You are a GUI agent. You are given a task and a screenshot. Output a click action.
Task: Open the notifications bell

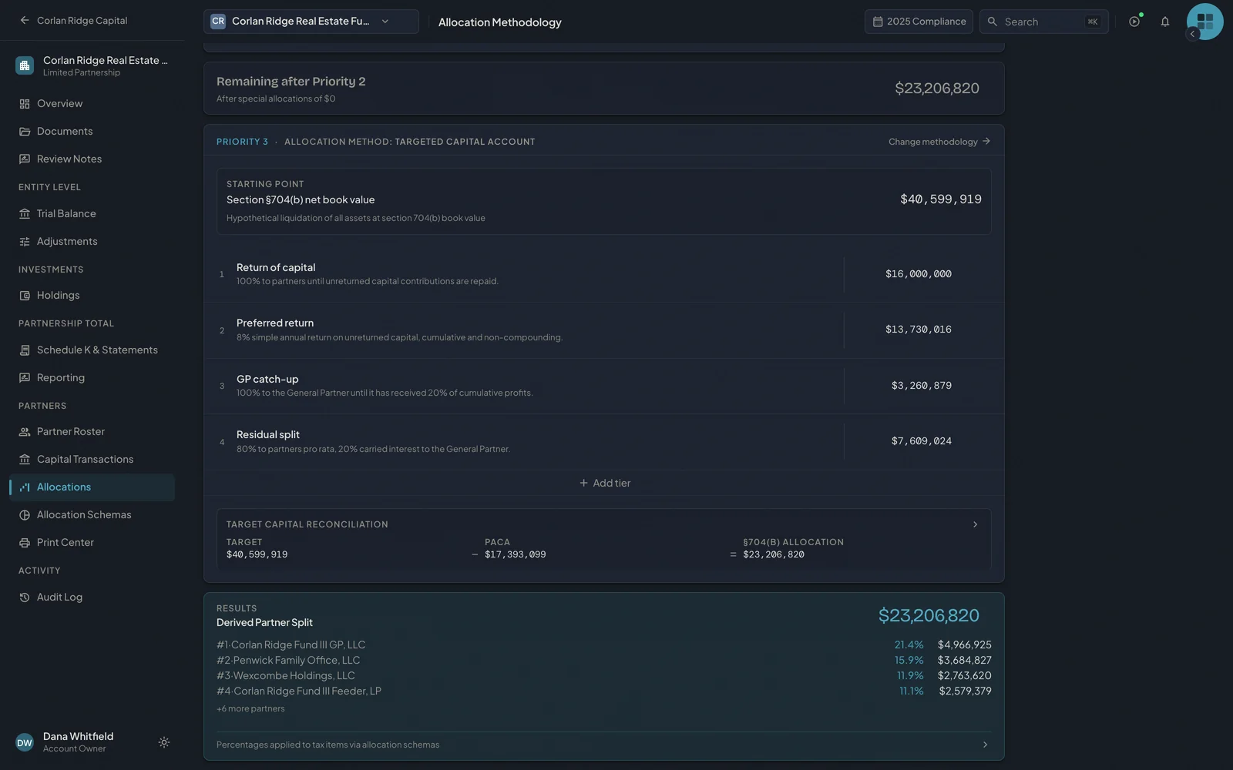[1164, 22]
